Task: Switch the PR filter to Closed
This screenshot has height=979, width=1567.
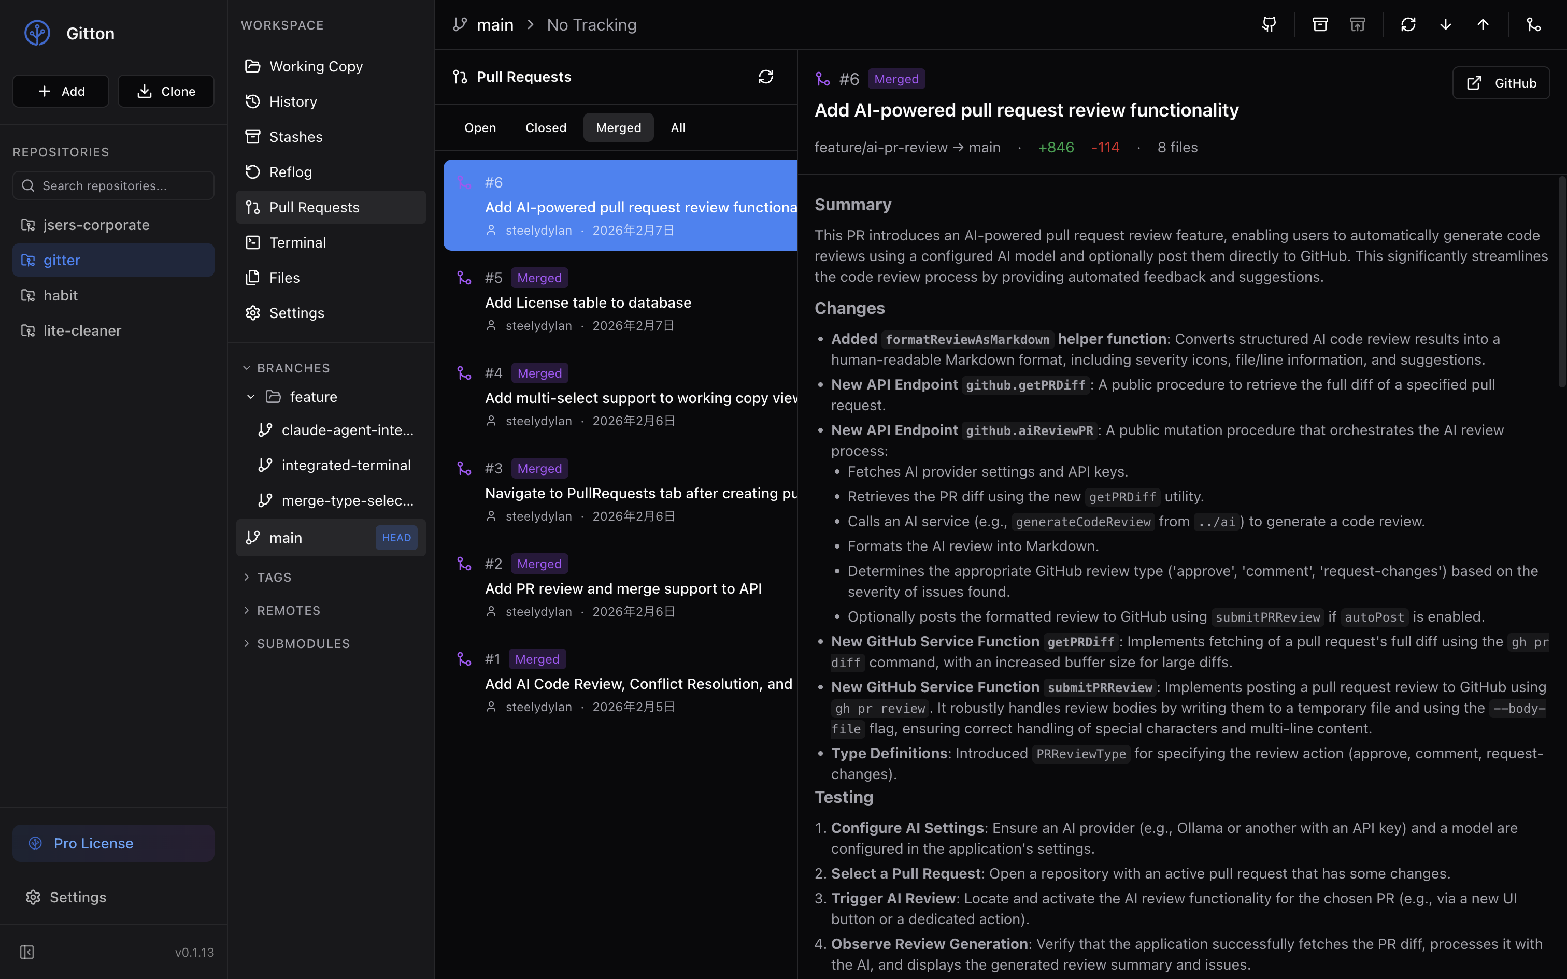Action: click(545, 127)
